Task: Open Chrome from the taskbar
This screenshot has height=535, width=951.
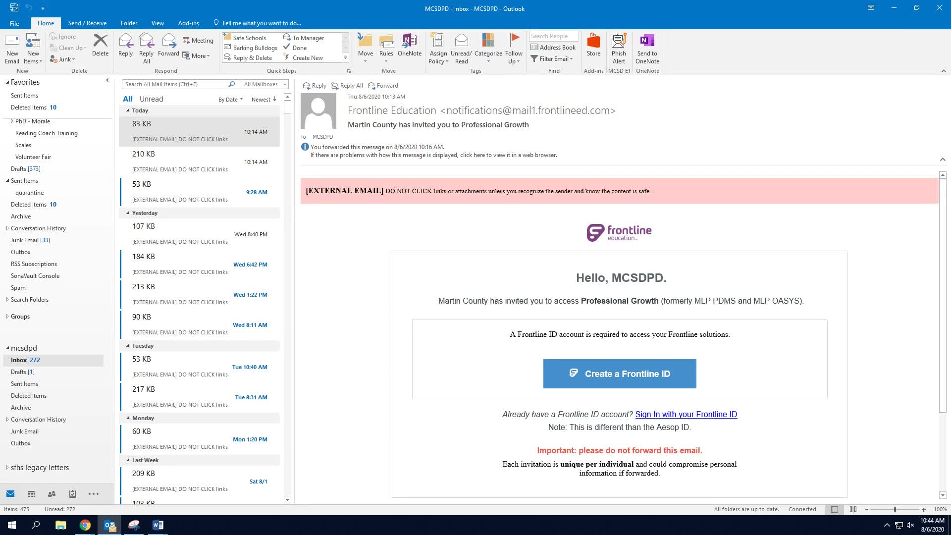Action: tap(85, 525)
